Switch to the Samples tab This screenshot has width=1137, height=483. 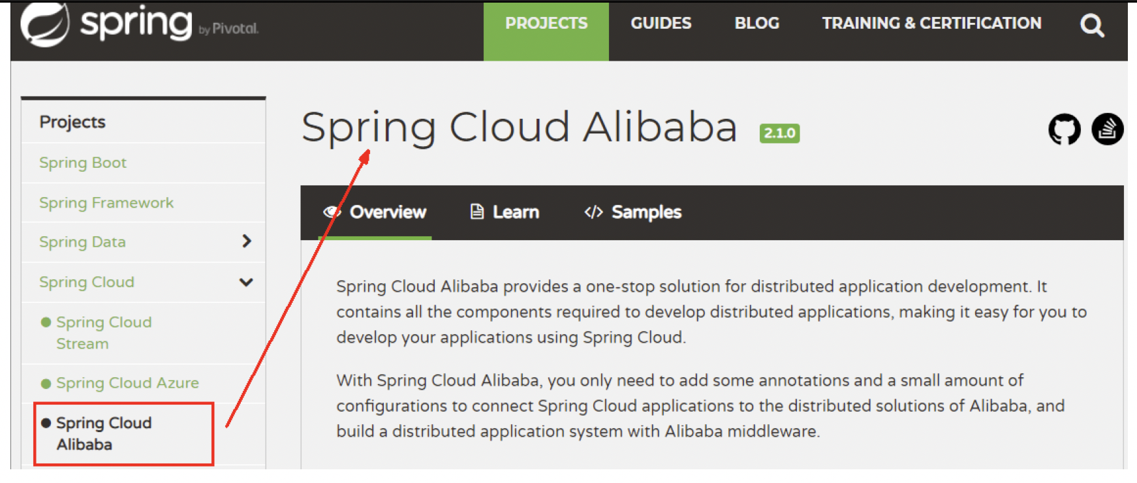pyautogui.click(x=646, y=212)
